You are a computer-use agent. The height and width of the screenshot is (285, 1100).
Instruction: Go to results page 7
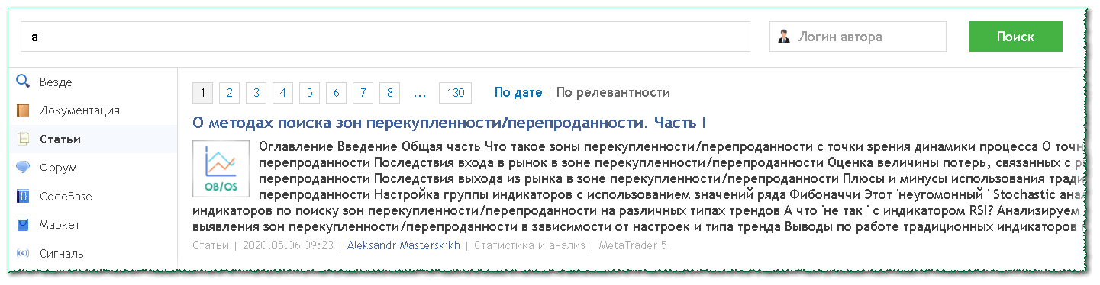(363, 93)
